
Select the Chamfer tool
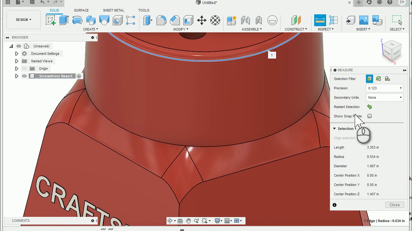tap(175, 21)
